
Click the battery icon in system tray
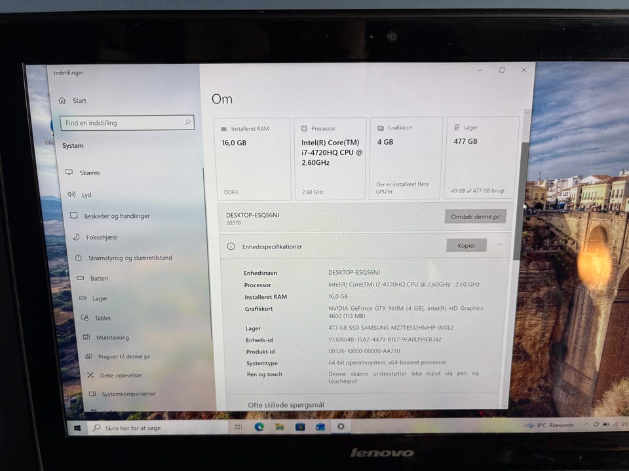[x=605, y=424]
